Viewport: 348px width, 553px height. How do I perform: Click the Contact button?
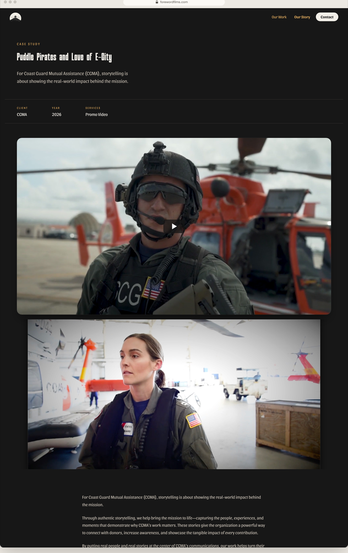pyautogui.click(x=327, y=17)
